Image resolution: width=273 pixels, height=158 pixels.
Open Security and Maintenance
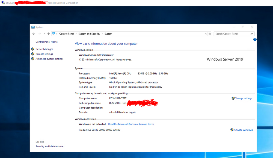[49, 147]
